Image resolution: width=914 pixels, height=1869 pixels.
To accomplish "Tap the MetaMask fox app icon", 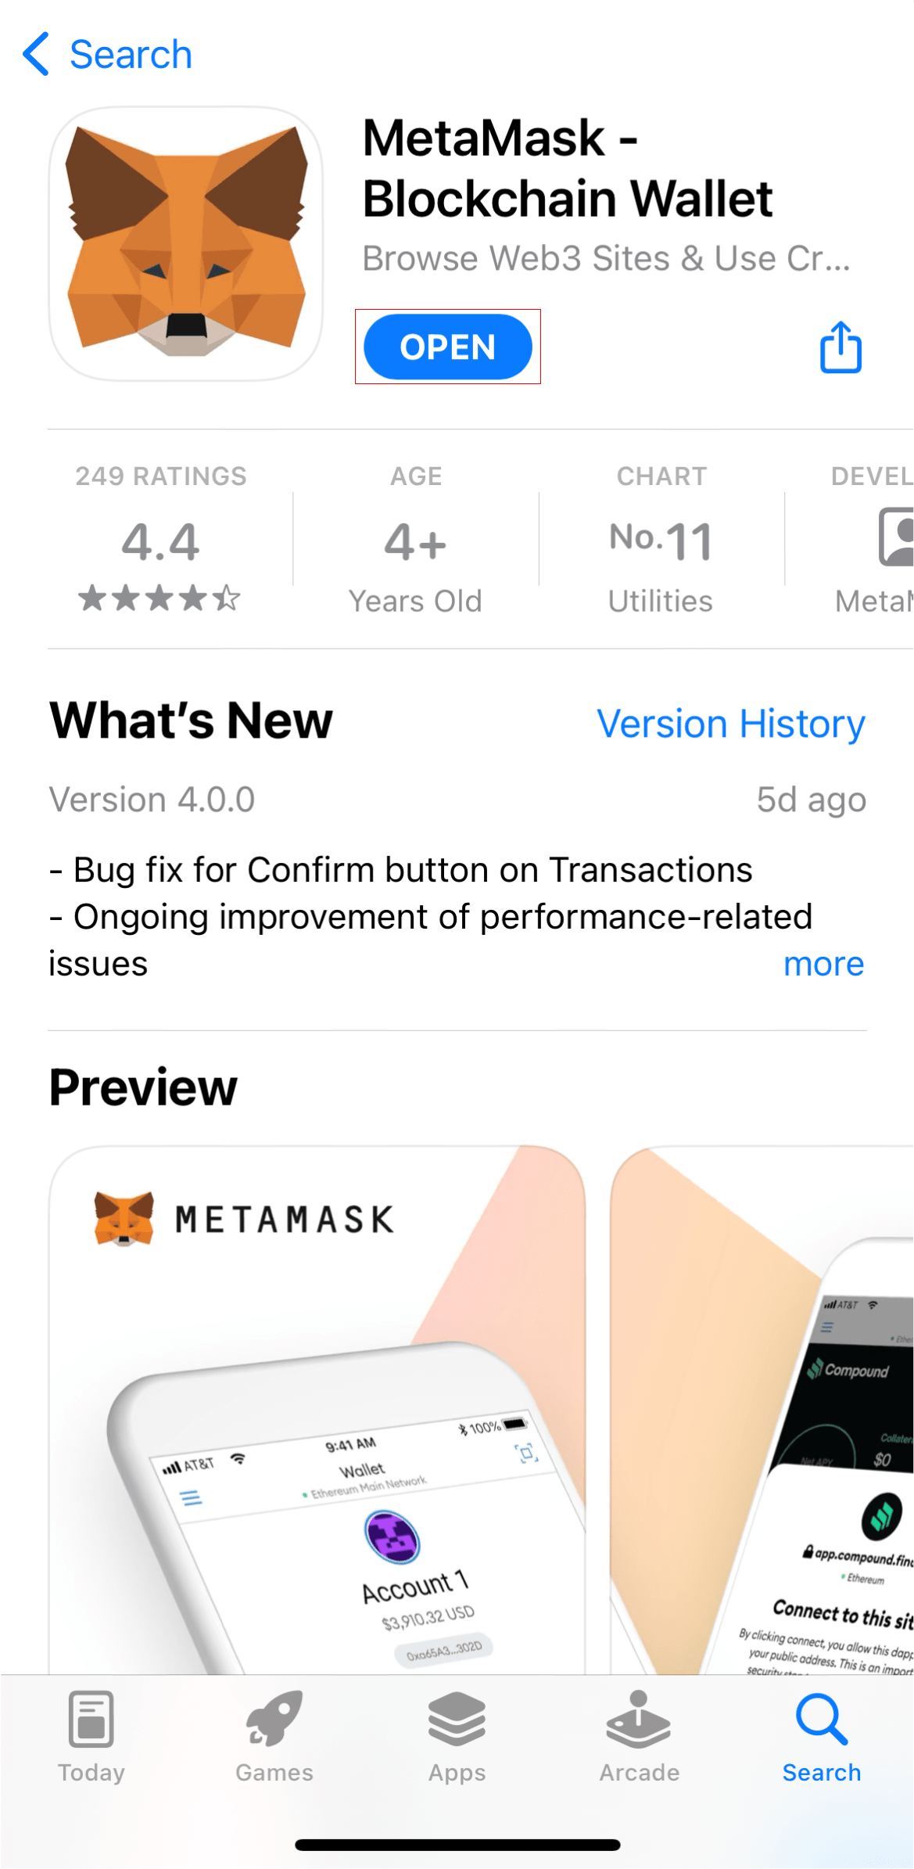I will tap(186, 243).
